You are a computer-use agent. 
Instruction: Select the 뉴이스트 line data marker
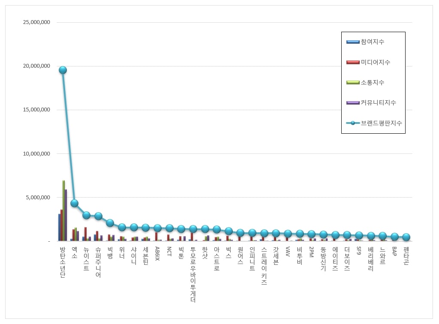click(x=86, y=215)
